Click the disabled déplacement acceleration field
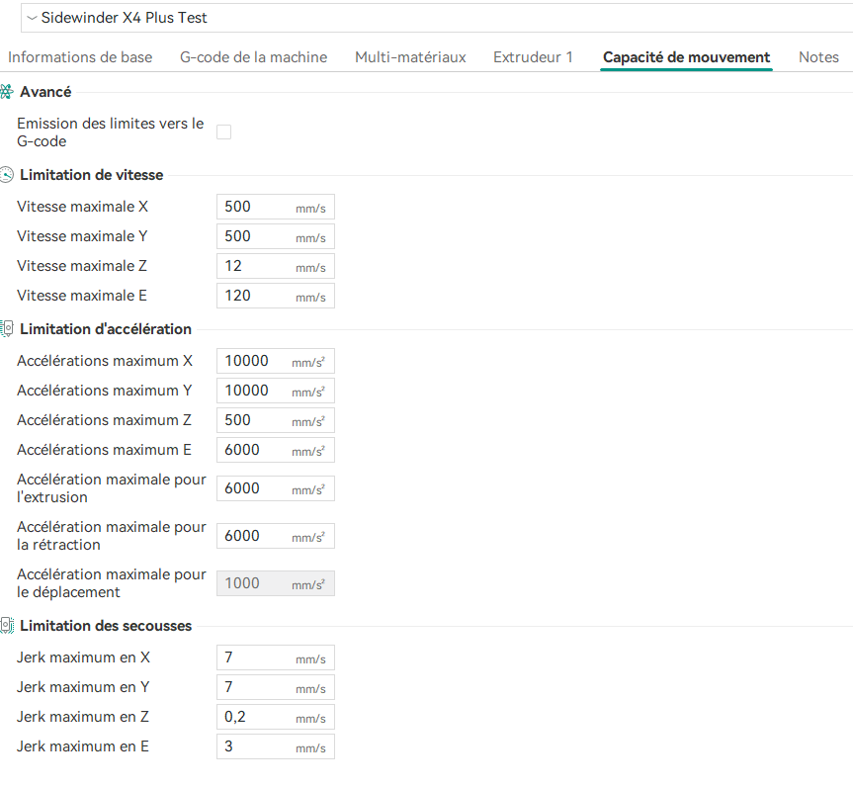The height and width of the screenshot is (788, 853). click(x=275, y=583)
